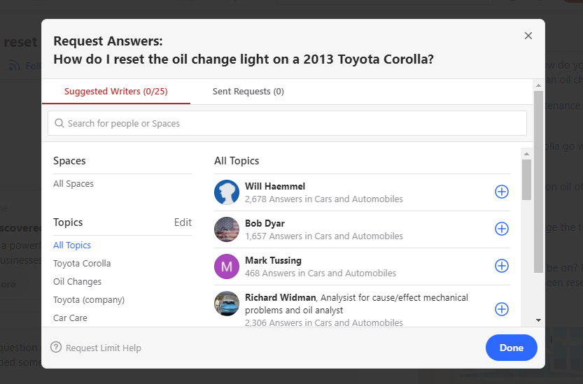The height and width of the screenshot is (384, 583).
Task: Click Mark Tussing's purple M avatar
Action: (227, 266)
